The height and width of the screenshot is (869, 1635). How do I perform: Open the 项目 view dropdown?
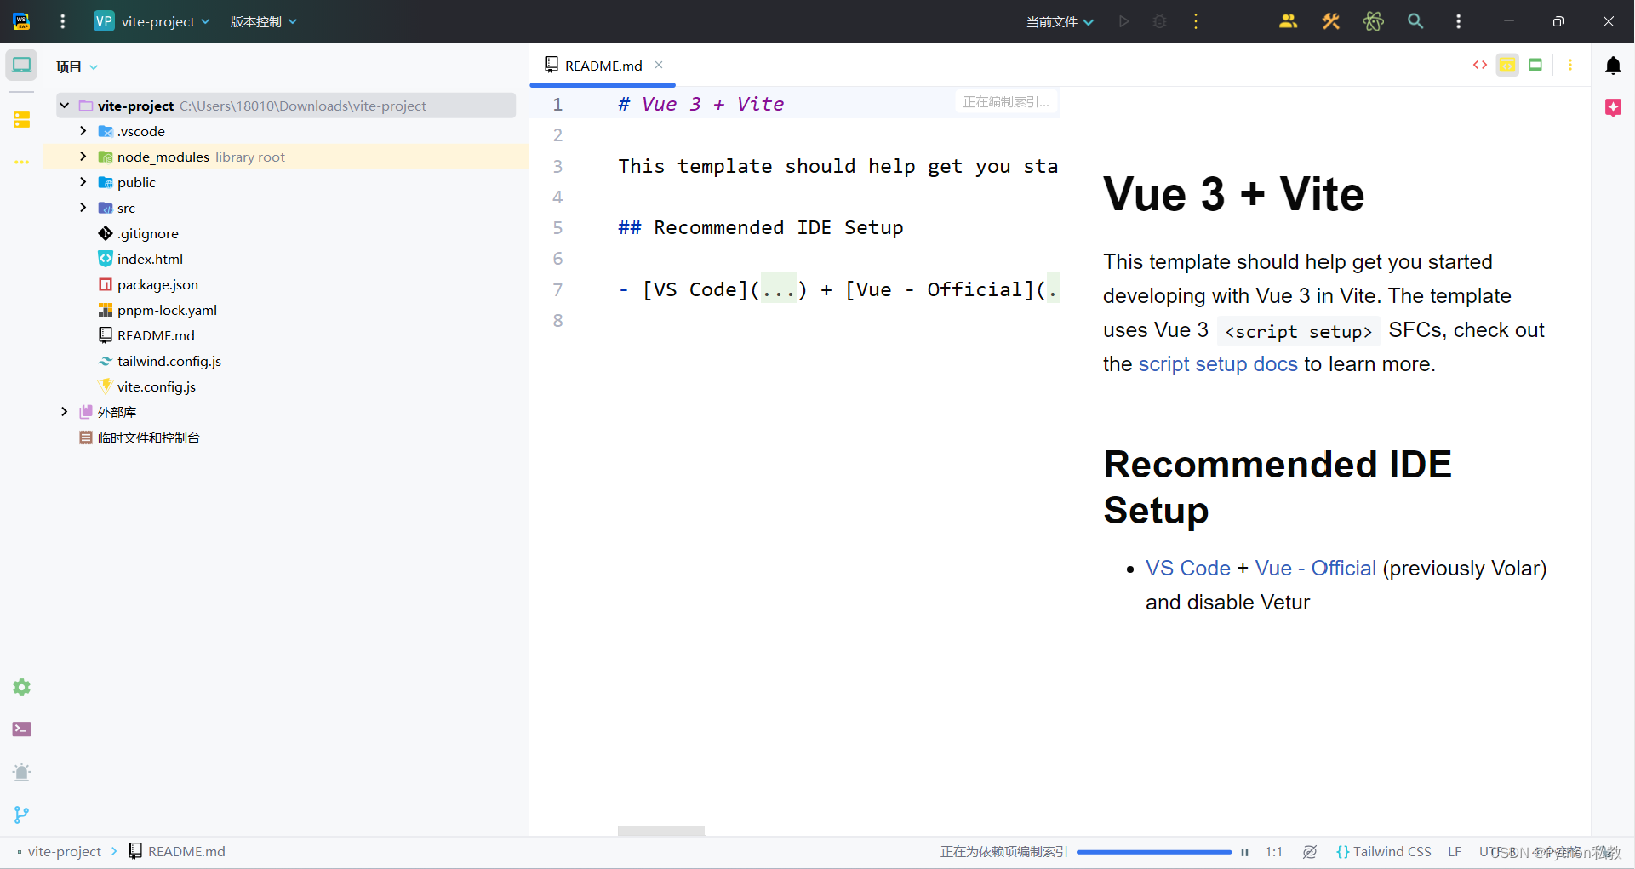point(77,67)
